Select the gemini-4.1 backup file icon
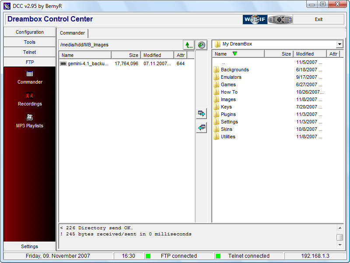 pyautogui.click(x=63, y=63)
